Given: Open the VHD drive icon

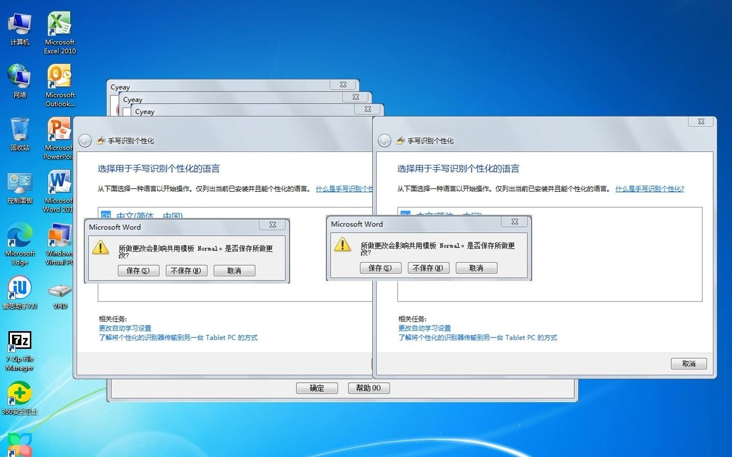Looking at the screenshot, I should pyautogui.click(x=60, y=296).
